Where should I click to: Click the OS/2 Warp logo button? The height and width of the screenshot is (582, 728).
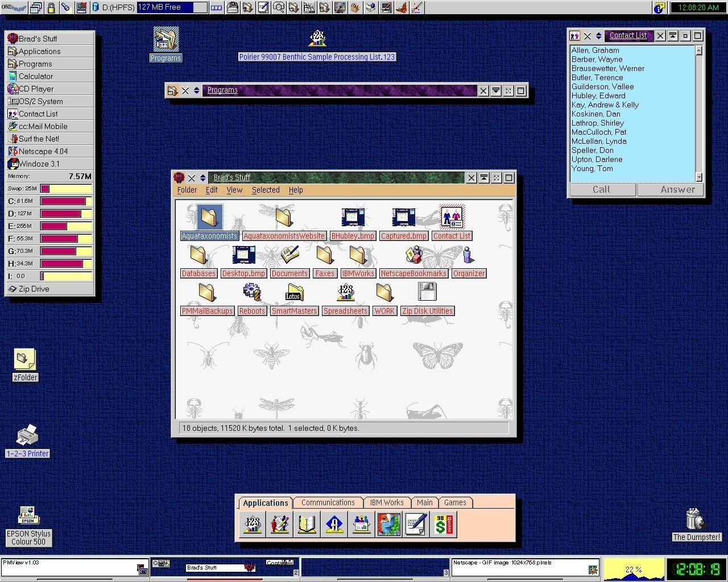click(x=13, y=7)
